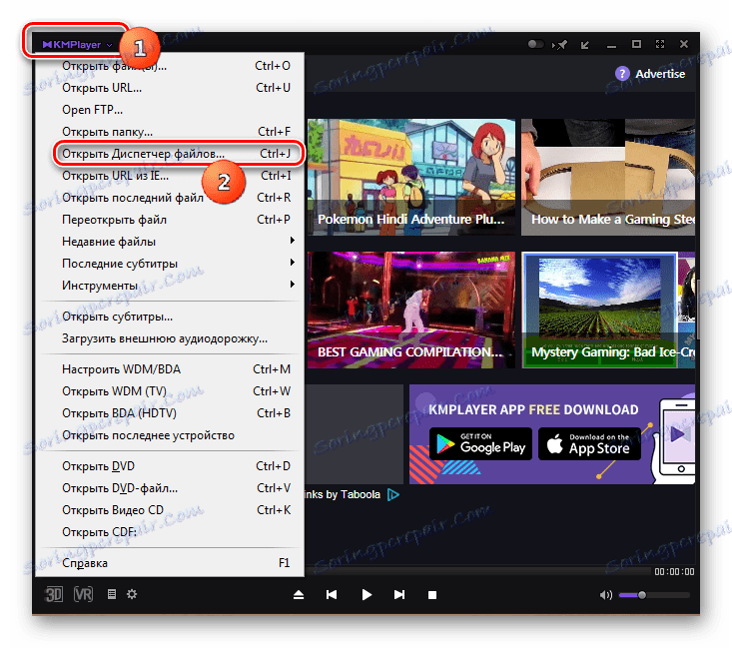Open the KMPlayer main menu dropdown
The image size is (732, 648).
pyautogui.click(x=77, y=45)
